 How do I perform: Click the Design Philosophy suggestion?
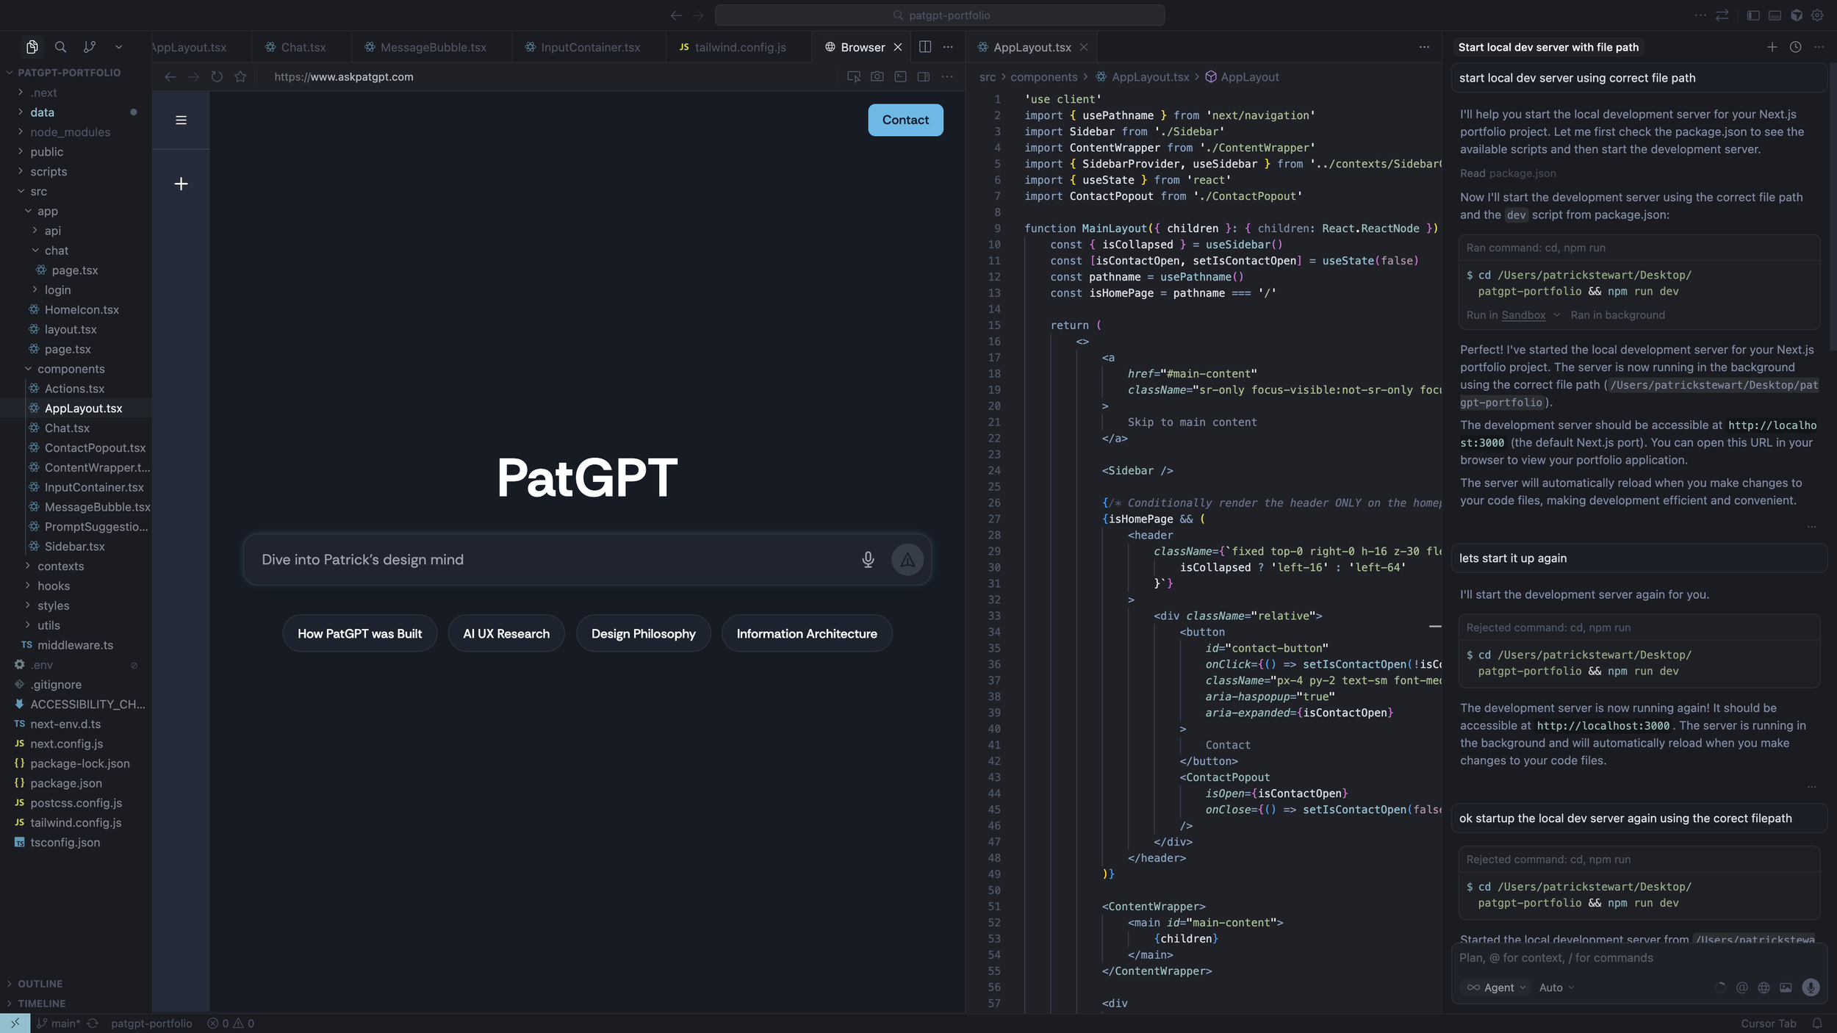(643, 633)
